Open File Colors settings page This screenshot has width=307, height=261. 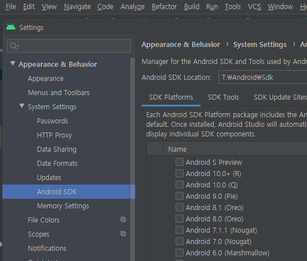44,220
